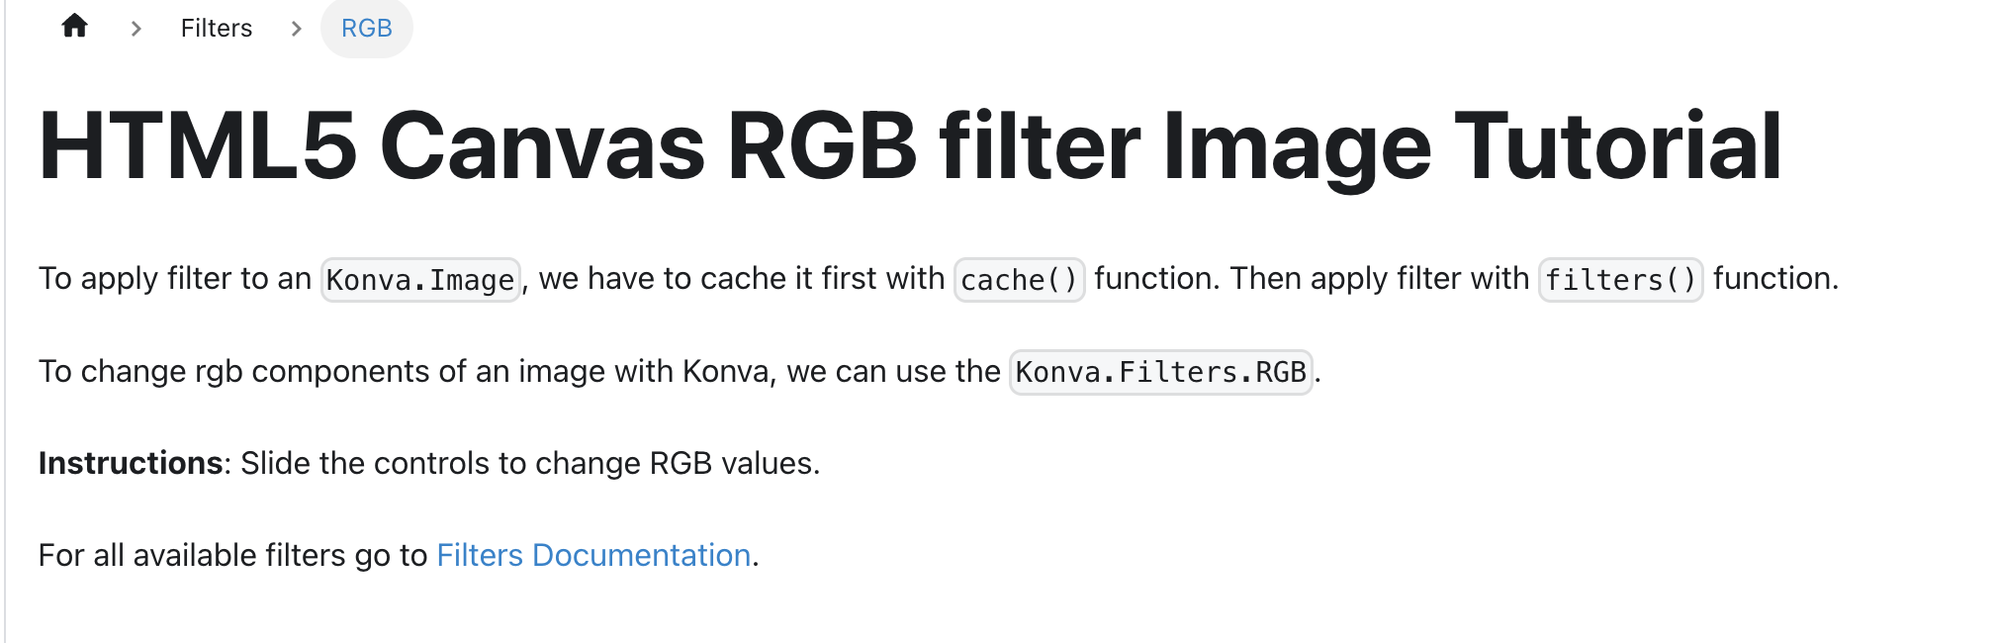This screenshot has width=1998, height=643.
Task: Click the word HTML5 in the heading
Action: [198, 146]
